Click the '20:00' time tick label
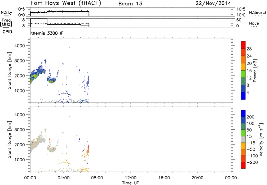267x185 pixels. tap(198, 178)
